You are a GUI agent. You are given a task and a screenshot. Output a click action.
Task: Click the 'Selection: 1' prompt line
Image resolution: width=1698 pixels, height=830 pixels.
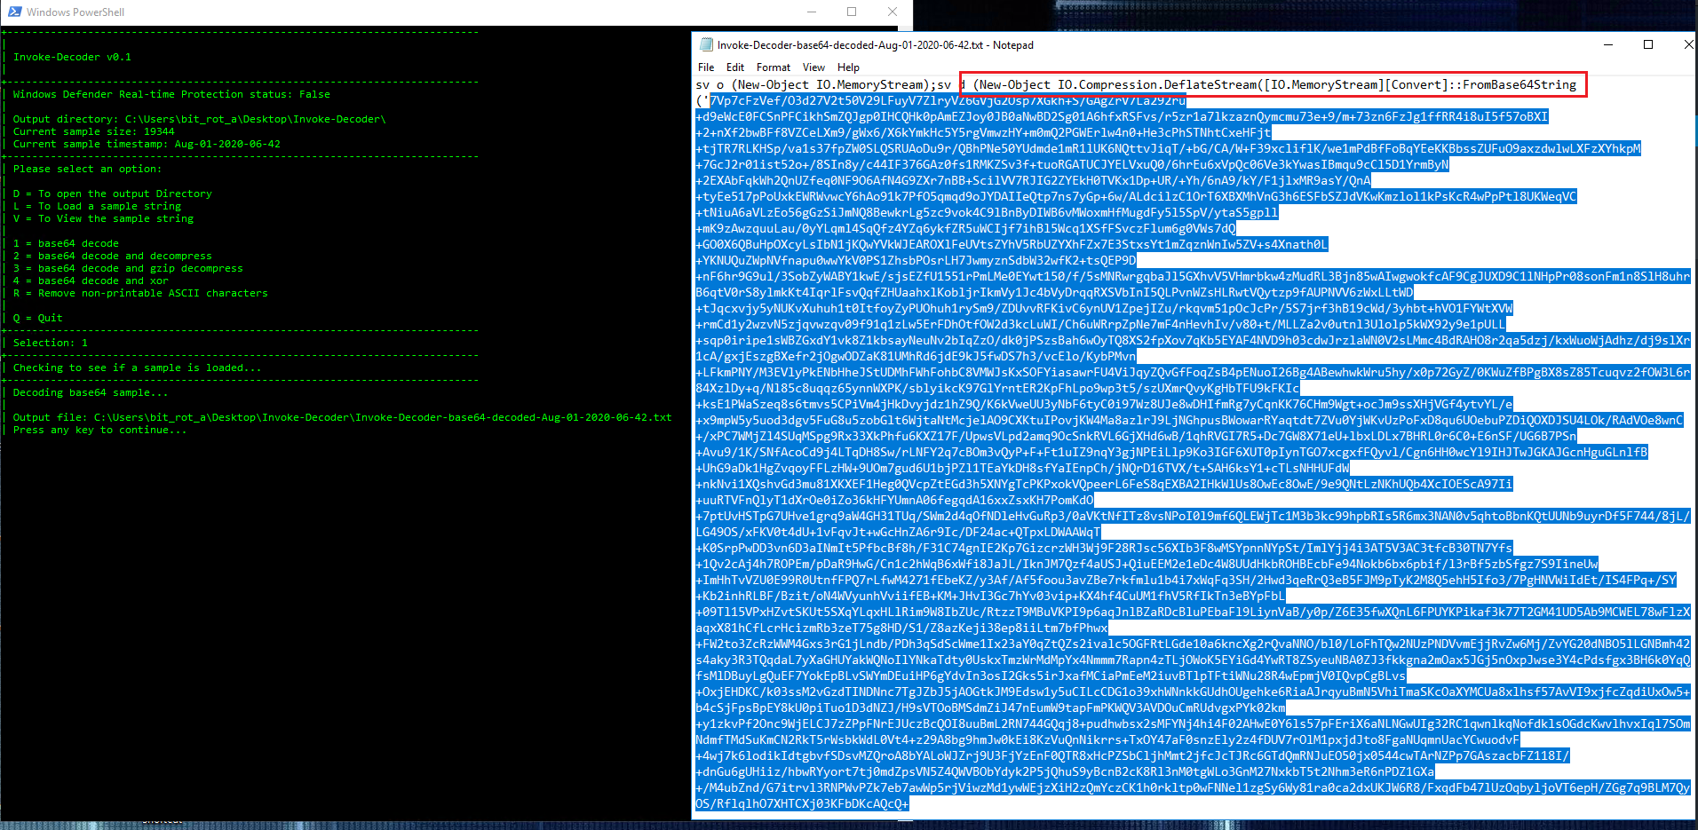click(x=51, y=343)
